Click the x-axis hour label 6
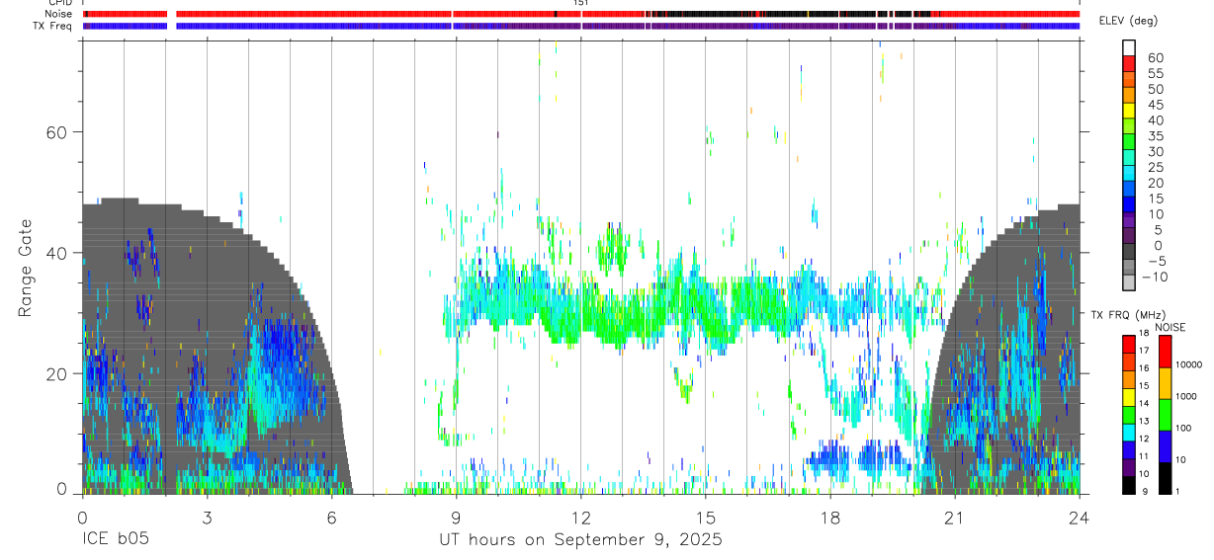This screenshot has width=1214, height=560. pos(331,517)
